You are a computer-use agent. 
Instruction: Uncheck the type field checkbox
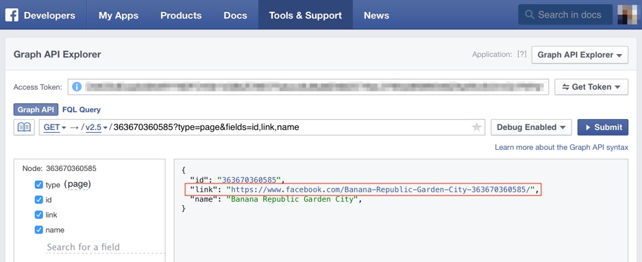(x=39, y=185)
